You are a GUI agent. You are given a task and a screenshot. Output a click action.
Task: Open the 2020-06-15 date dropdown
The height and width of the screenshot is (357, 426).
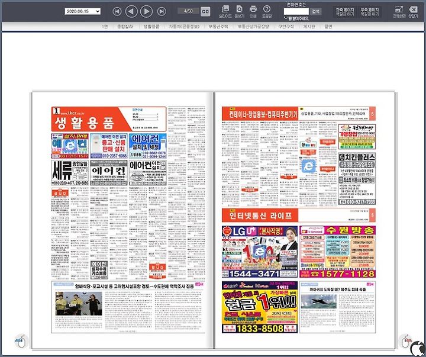[x=83, y=11]
